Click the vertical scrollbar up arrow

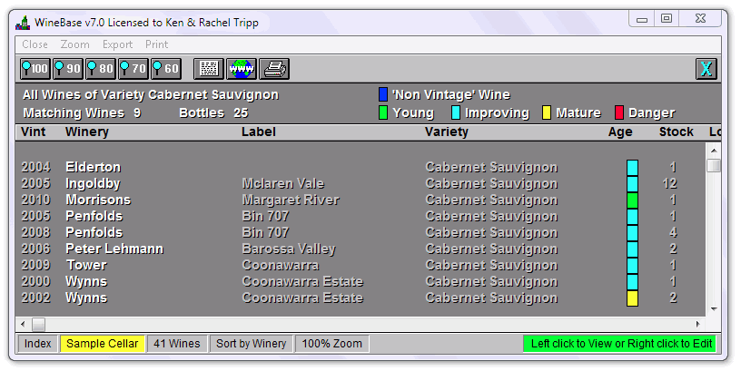click(714, 151)
